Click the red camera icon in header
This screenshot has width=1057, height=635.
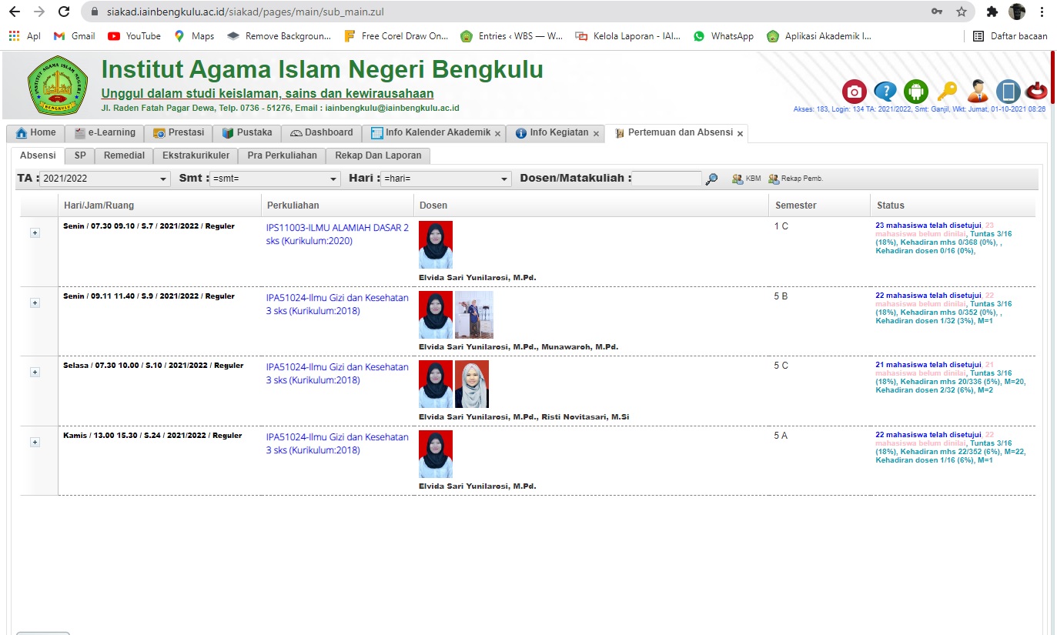tap(854, 92)
